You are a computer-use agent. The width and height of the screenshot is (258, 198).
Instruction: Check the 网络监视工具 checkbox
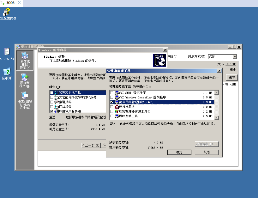[112, 116]
